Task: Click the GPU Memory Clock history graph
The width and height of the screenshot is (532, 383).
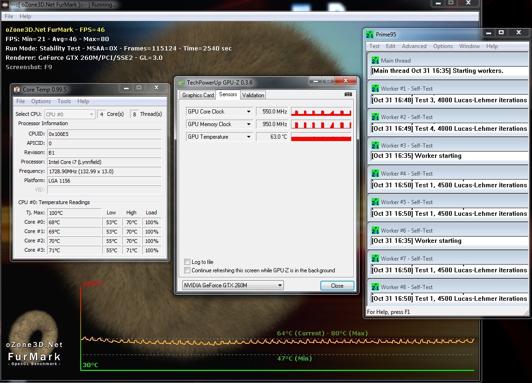Action: click(x=321, y=124)
